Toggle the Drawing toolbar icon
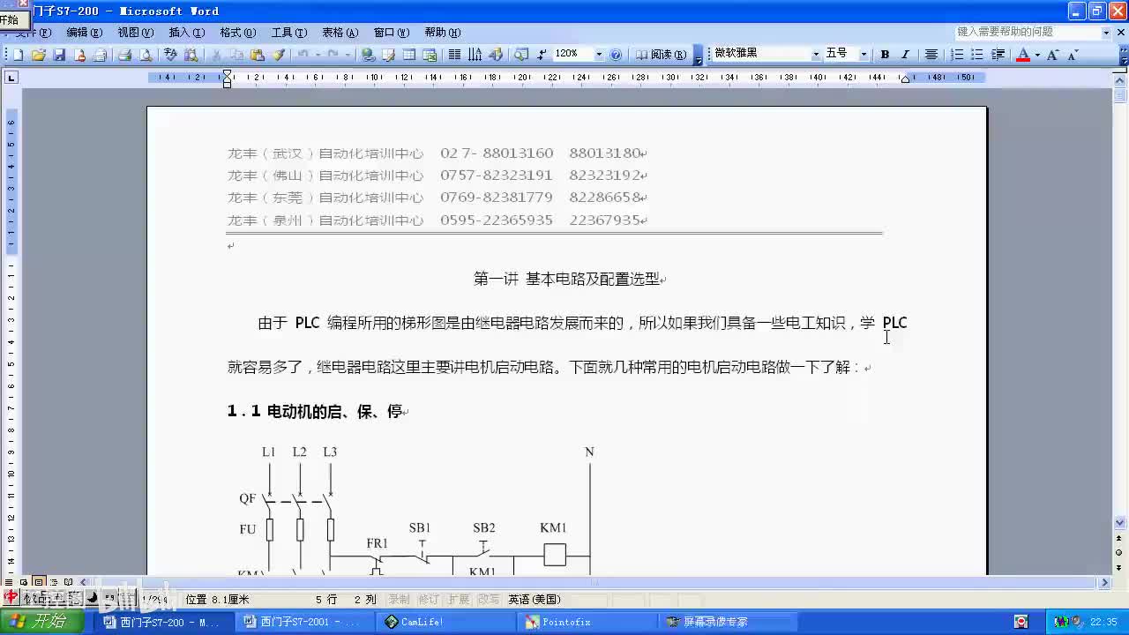This screenshot has height=635, width=1129. coord(496,55)
